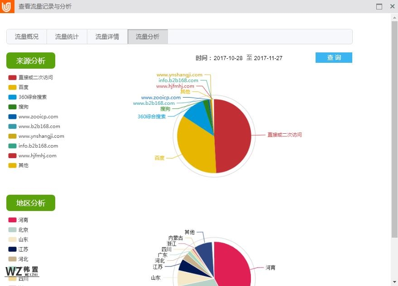Click the green 地区分析 heading button
Image resolution: width=398 pixels, height=286 pixels.
tap(31, 203)
